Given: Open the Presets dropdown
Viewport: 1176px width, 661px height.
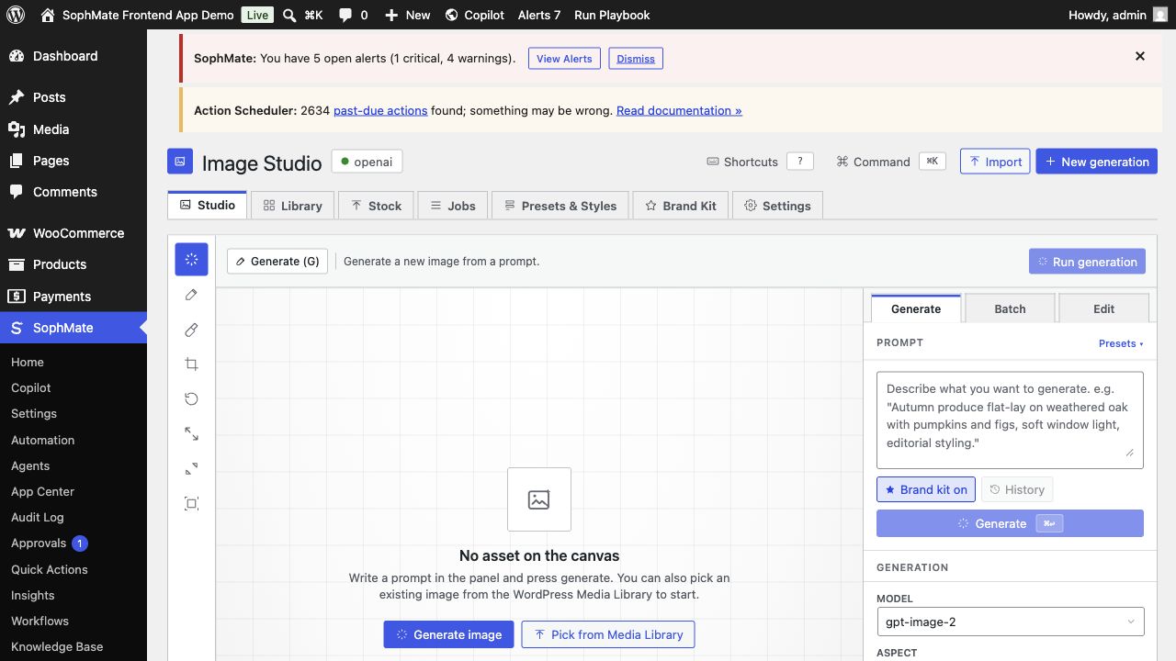Looking at the screenshot, I should [x=1121, y=343].
